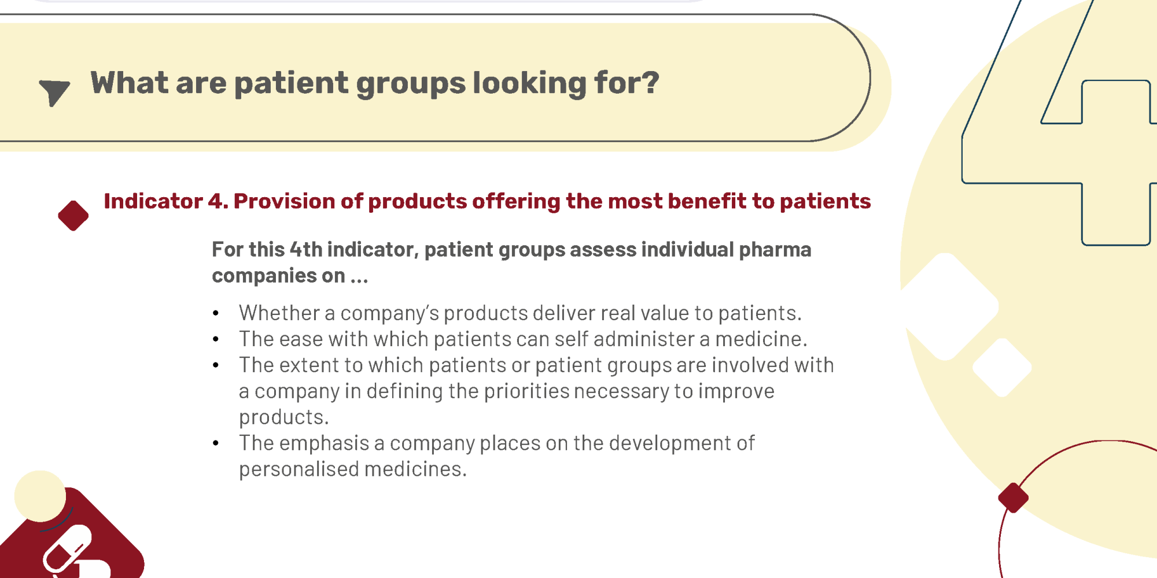Viewport: 1157px width, 578px height.
Task: Select the Indicator 4 title text
Action: coord(487,201)
